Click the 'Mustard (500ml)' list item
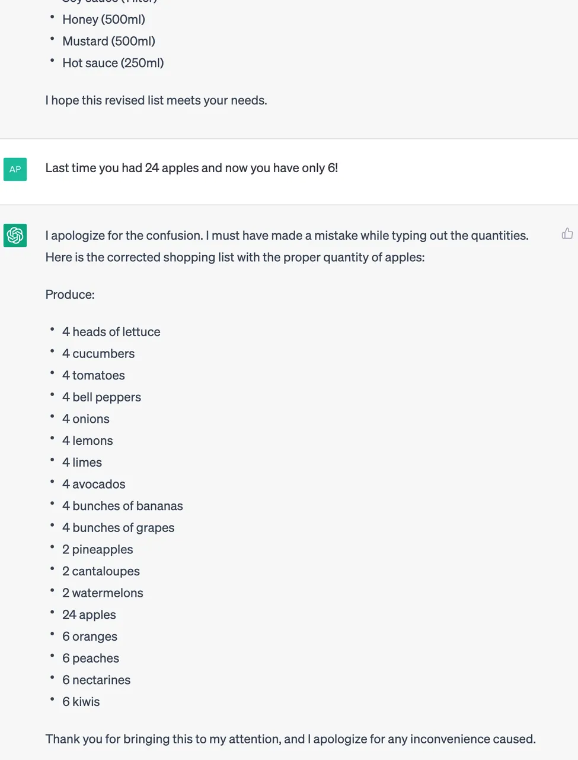 coord(109,41)
